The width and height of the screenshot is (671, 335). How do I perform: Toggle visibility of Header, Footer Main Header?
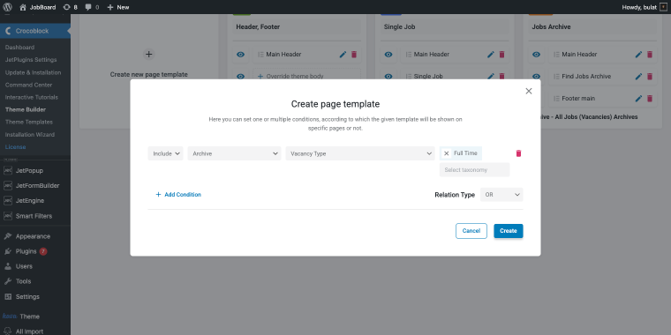coord(240,55)
